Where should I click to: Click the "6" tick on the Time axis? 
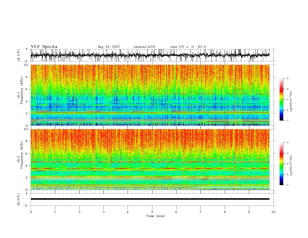(x=176, y=212)
